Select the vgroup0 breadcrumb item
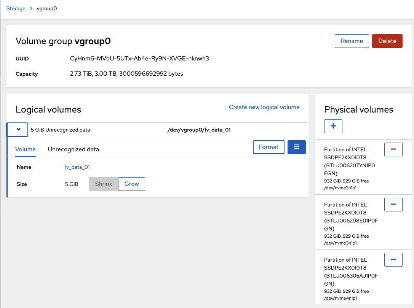414x308 pixels. 46,8
